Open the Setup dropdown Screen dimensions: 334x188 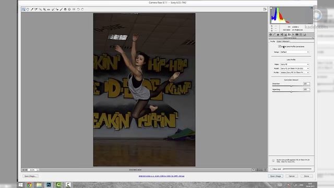click(294, 52)
